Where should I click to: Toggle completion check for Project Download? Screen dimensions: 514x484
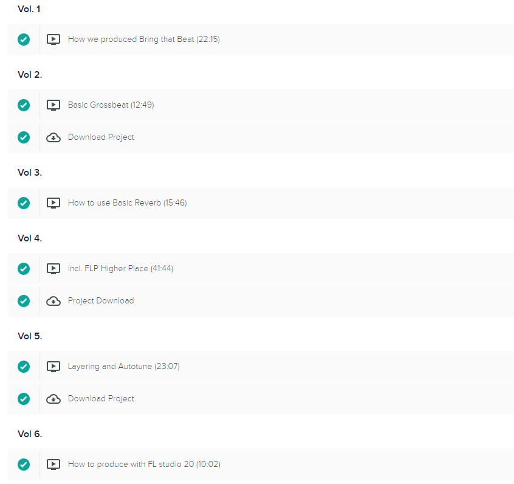pyautogui.click(x=24, y=300)
